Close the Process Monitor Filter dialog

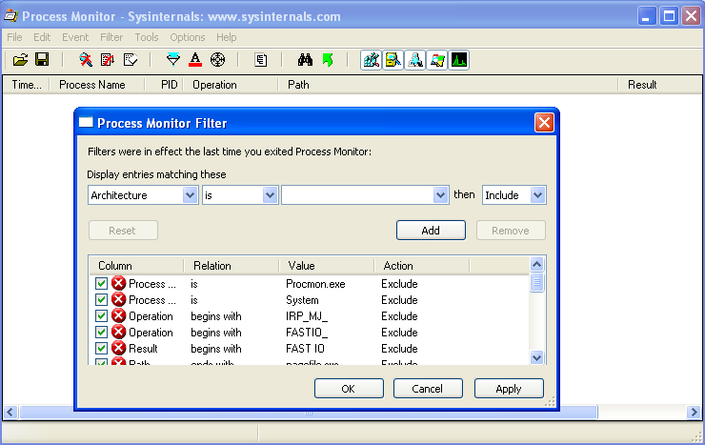[x=544, y=123]
